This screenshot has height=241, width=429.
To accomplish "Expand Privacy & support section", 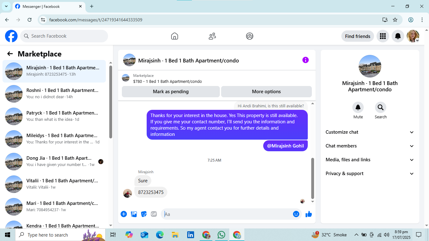I will coord(370,174).
